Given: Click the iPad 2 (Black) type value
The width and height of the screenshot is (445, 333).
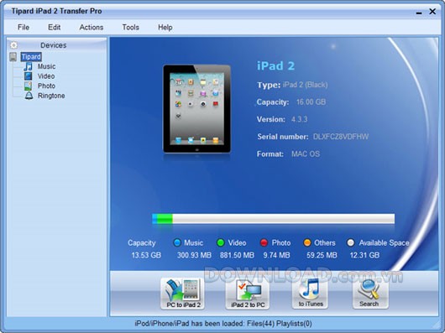Looking at the screenshot, I should pos(305,85).
